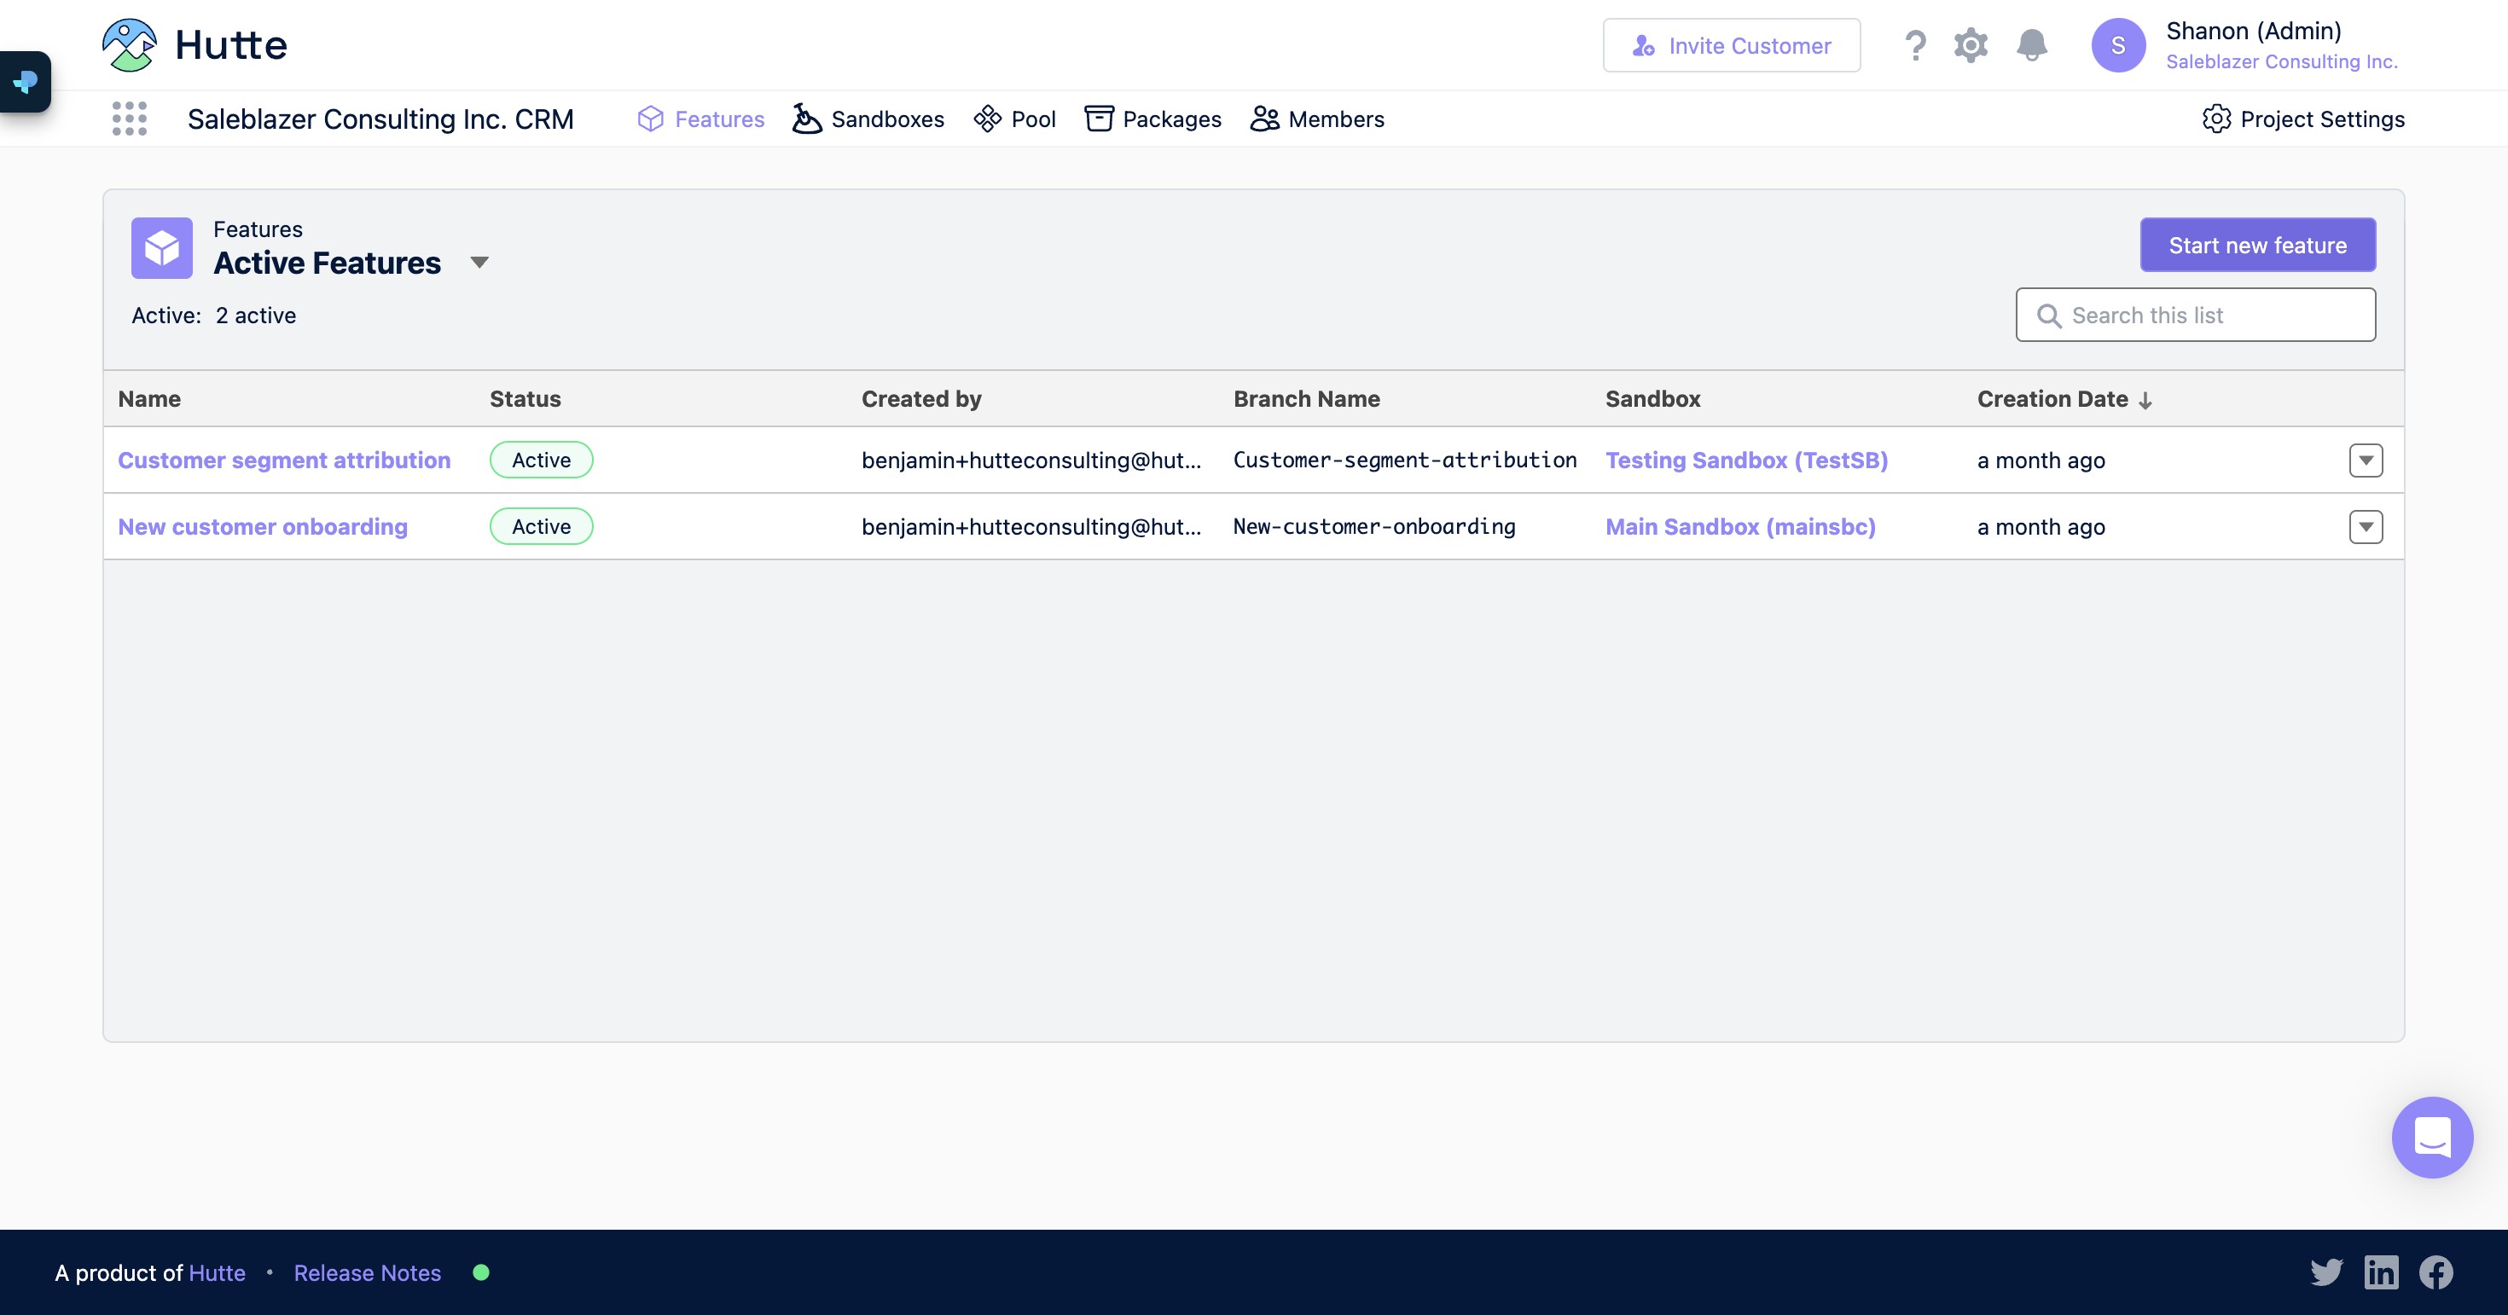Open the notifications bell
The width and height of the screenshot is (2508, 1315).
pos(2031,46)
